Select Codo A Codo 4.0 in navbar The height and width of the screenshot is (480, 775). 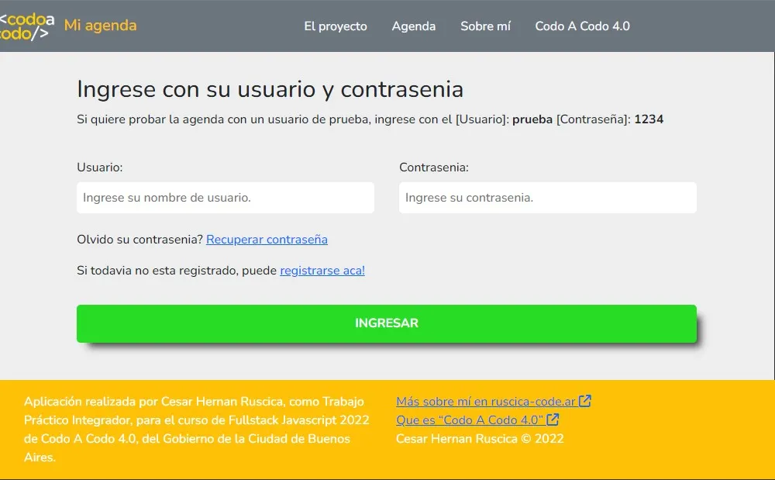(582, 26)
